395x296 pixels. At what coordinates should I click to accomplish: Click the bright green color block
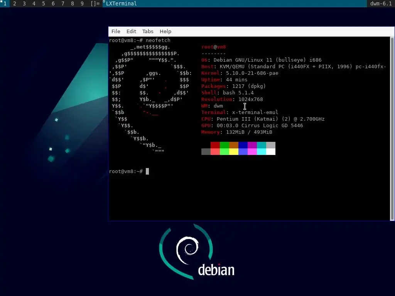225,151
